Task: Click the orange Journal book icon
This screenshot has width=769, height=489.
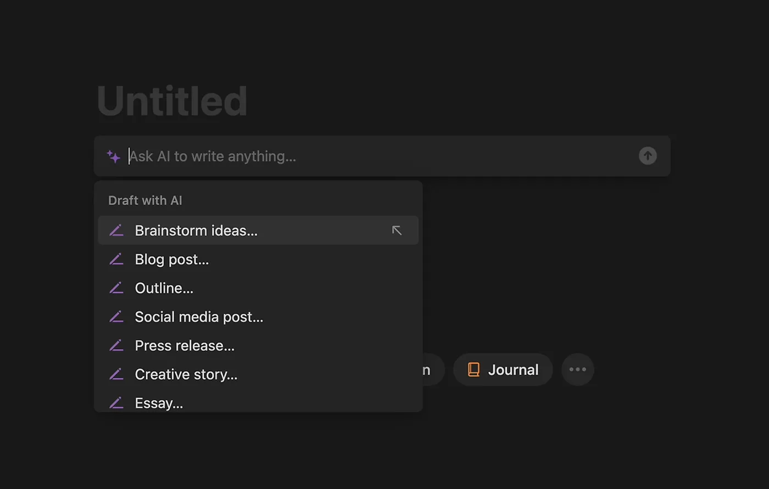Action: click(x=473, y=370)
